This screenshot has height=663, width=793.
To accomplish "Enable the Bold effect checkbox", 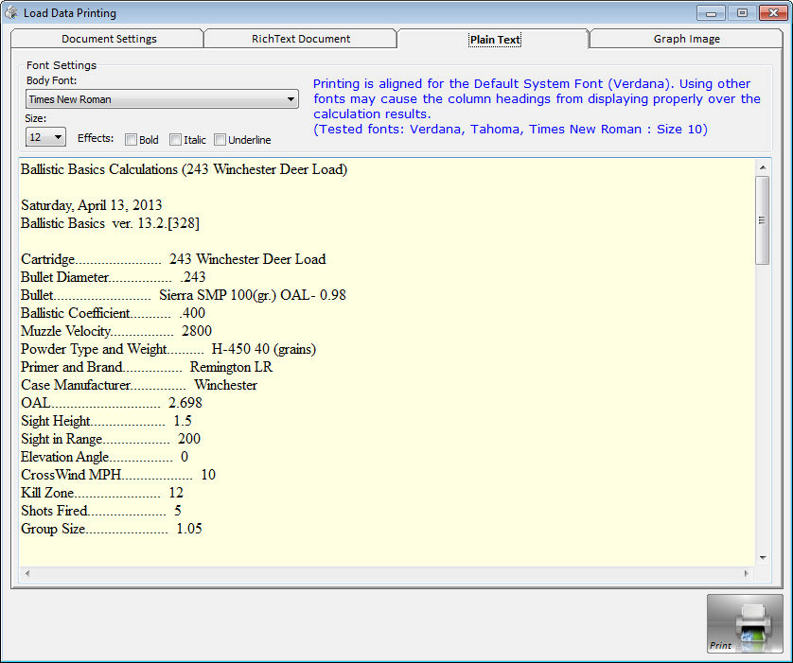I will pyautogui.click(x=132, y=140).
